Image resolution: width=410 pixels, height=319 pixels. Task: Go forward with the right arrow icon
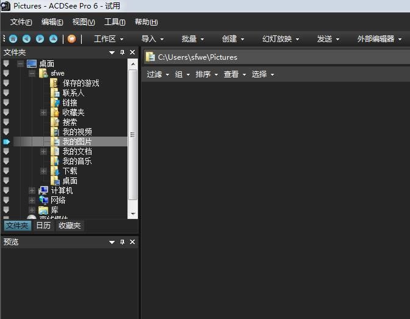(x=40, y=39)
